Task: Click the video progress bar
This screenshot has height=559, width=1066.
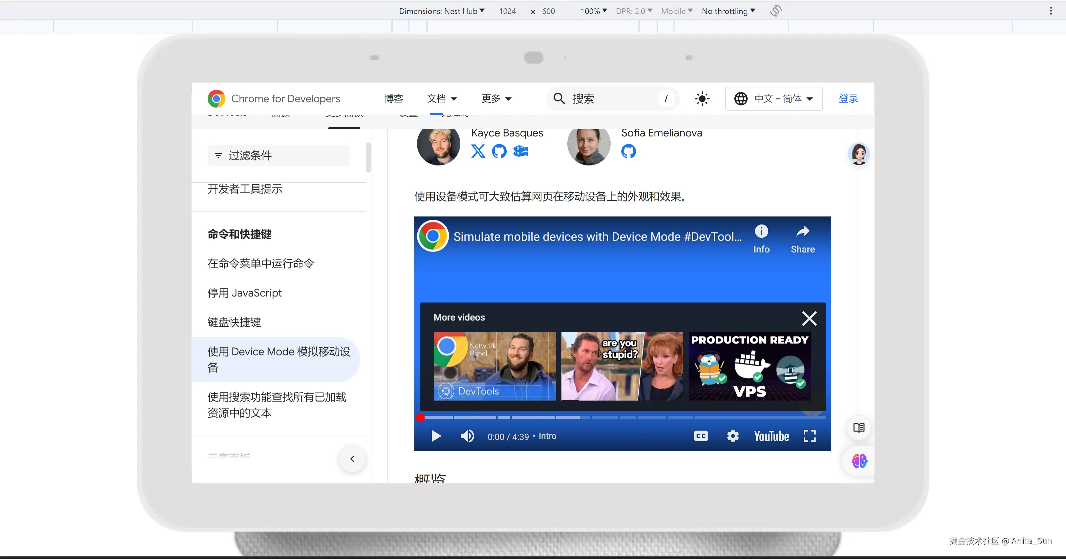Action: (x=621, y=417)
